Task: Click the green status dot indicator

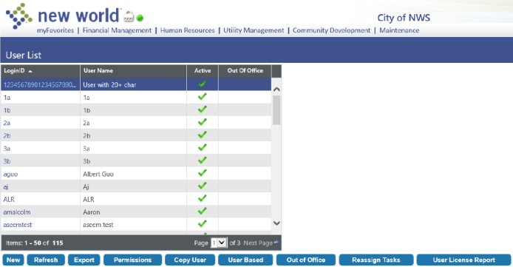Action: [x=140, y=18]
